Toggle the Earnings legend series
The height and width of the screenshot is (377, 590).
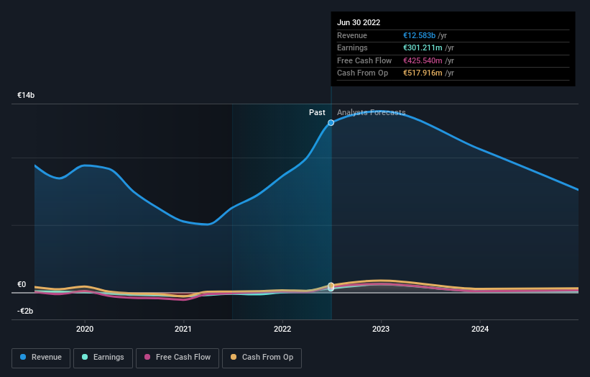click(x=103, y=358)
